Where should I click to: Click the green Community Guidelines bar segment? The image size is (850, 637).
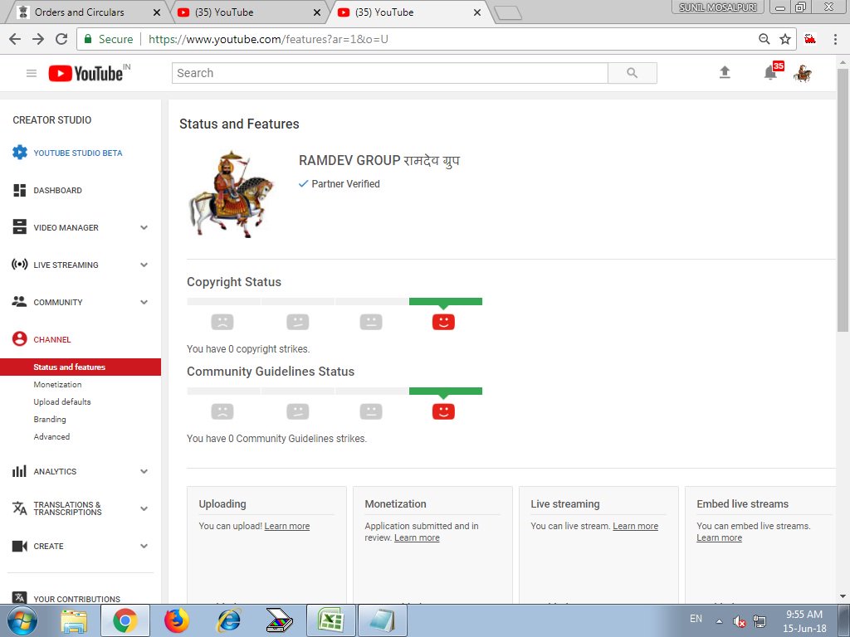446,391
